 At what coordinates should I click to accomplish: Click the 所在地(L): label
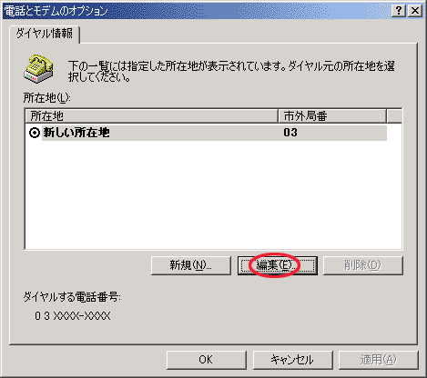pos(47,98)
